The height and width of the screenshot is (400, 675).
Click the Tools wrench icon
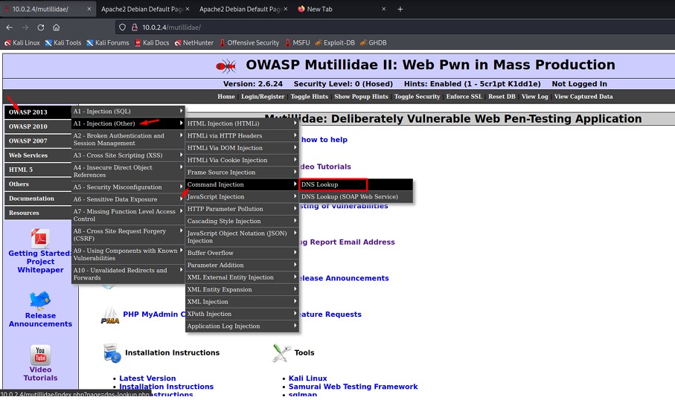click(x=281, y=353)
